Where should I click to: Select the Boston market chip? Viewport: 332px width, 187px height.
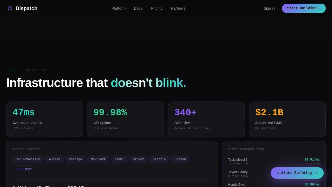tap(180, 159)
